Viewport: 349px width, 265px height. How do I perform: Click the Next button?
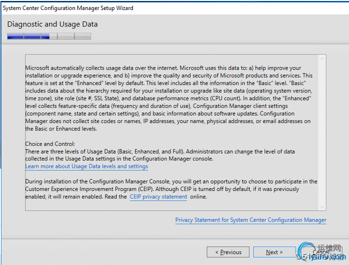(x=274, y=252)
